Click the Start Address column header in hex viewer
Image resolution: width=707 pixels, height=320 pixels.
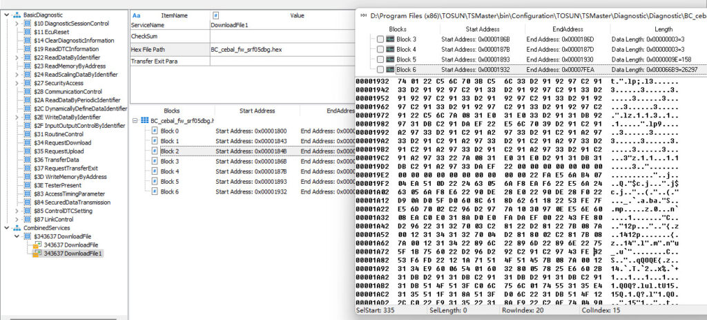click(x=483, y=29)
